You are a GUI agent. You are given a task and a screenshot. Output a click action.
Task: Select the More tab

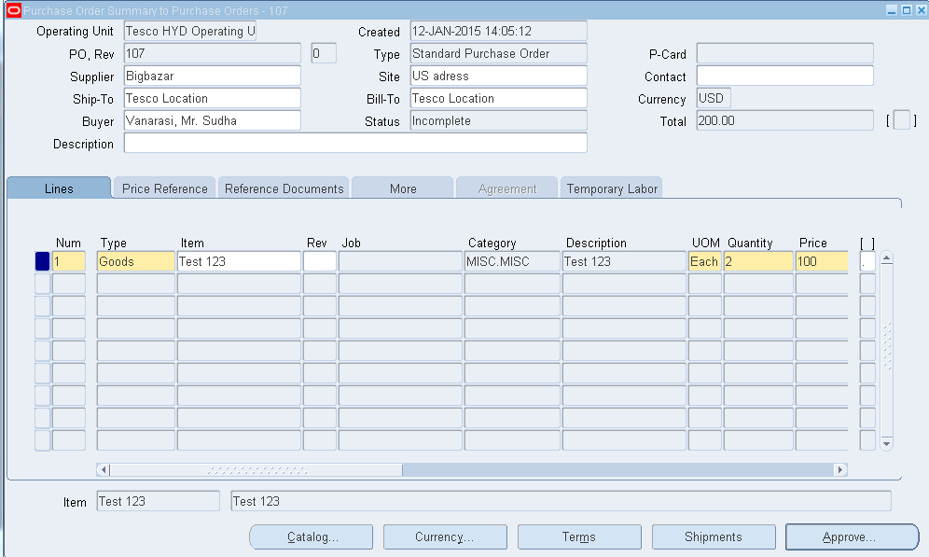tap(403, 188)
